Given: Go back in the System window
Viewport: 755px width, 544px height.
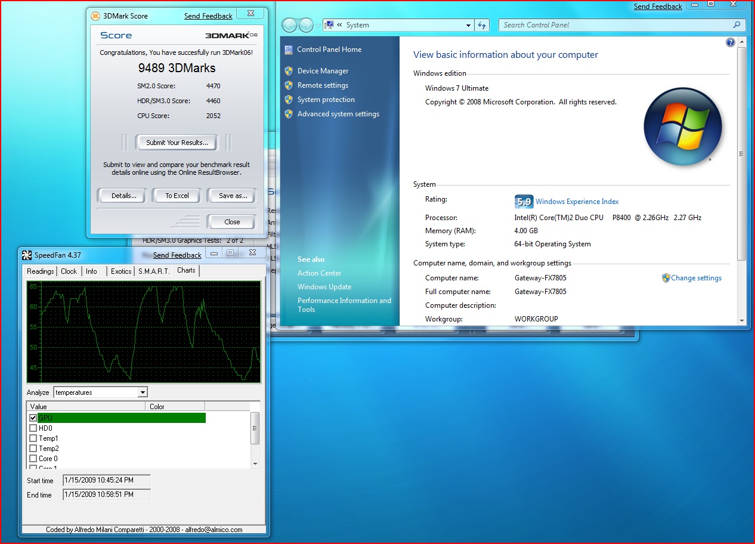Looking at the screenshot, I should tap(290, 25).
